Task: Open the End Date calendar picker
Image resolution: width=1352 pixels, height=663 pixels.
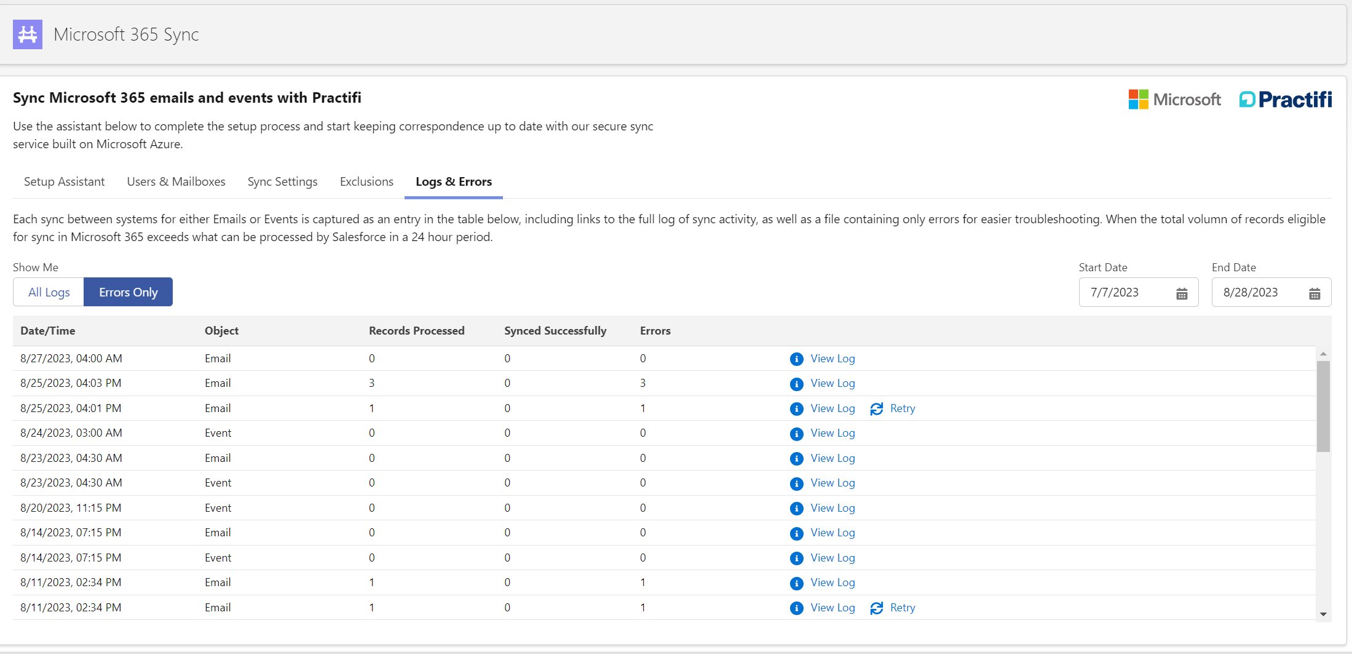Action: coord(1314,293)
